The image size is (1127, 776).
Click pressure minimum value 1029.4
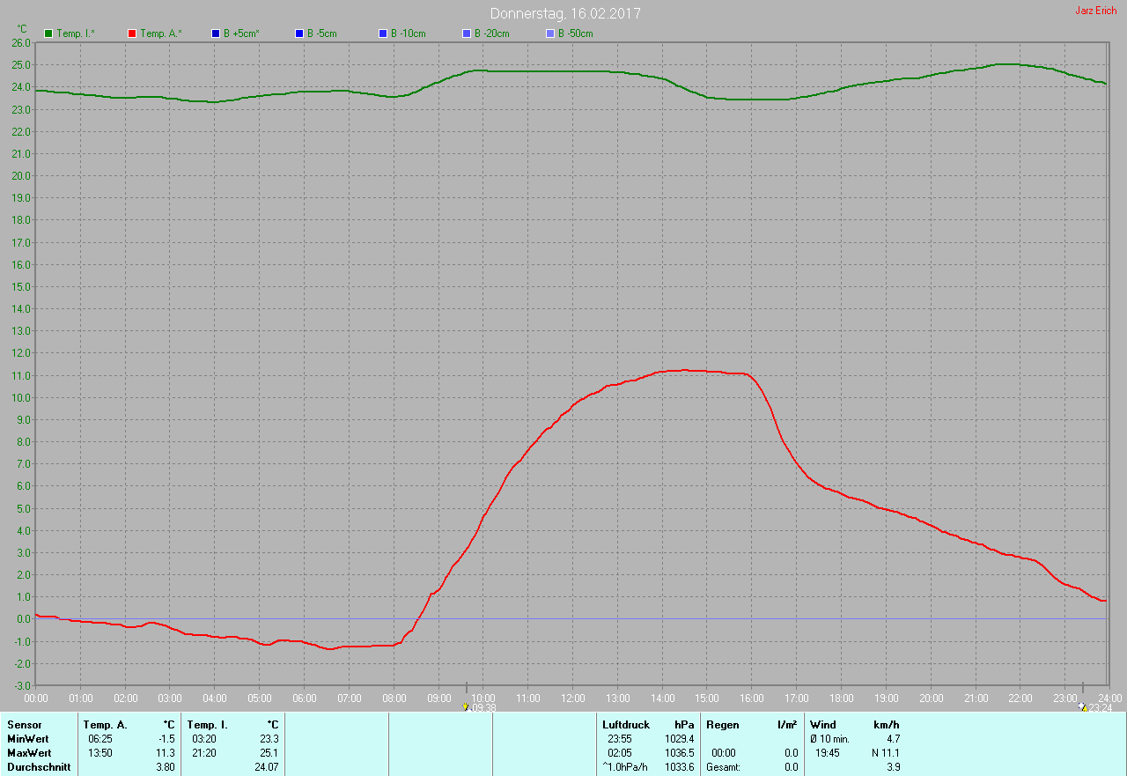click(679, 739)
